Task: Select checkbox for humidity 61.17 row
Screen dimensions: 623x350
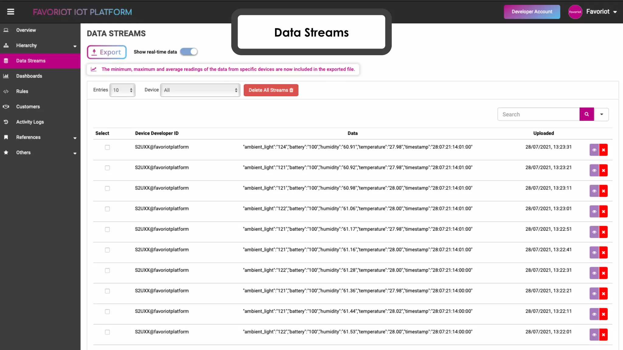Action: [x=107, y=229]
